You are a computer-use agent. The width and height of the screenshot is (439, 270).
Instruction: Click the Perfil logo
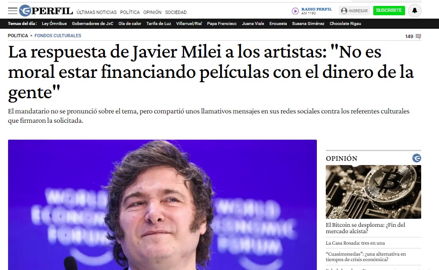46,11
